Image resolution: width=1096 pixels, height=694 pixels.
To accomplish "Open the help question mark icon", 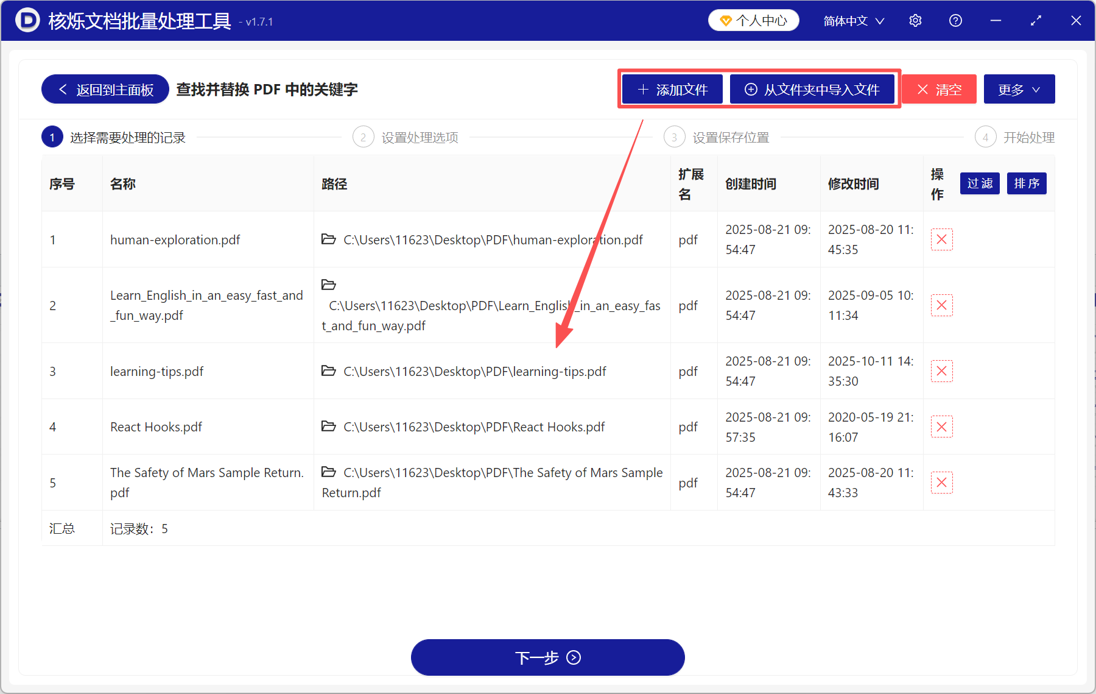I will pyautogui.click(x=955, y=20).
